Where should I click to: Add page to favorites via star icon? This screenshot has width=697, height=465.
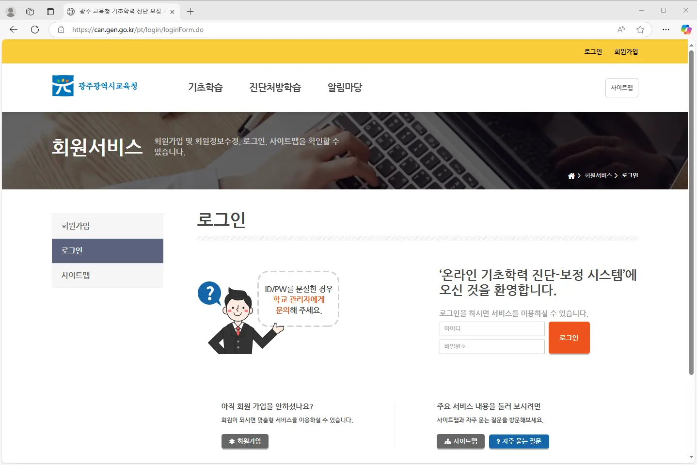click(640, 30)
